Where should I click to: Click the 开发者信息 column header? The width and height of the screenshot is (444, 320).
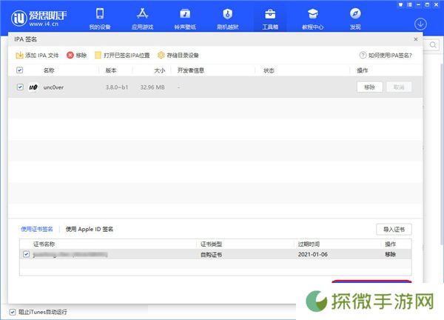point(191,70)
